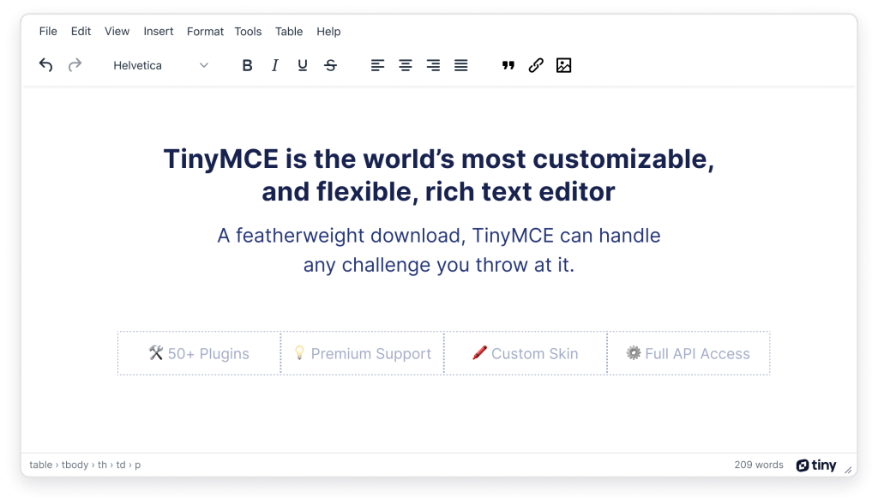This screenshot has height=504, width=878.
Task: Align text right
Action: 433,65
